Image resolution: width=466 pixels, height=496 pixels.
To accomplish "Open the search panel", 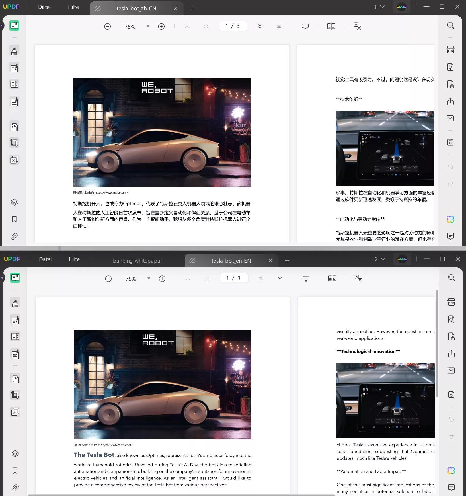I will click(451, 26).
